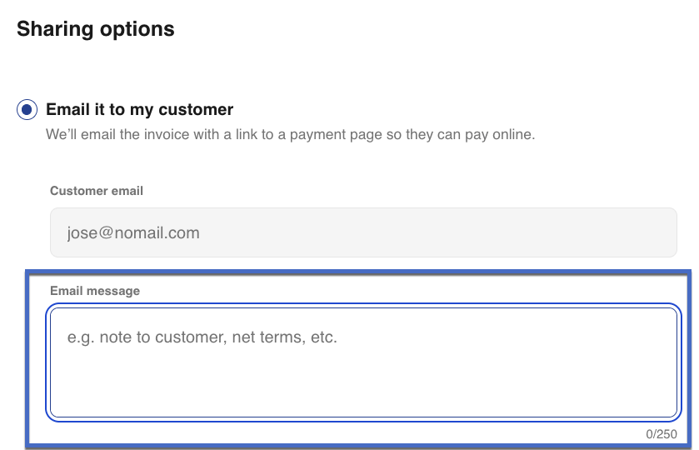Click the "Sharing options" heading
Viewport: 699px width, 450px height.
(x=96, y=29)
